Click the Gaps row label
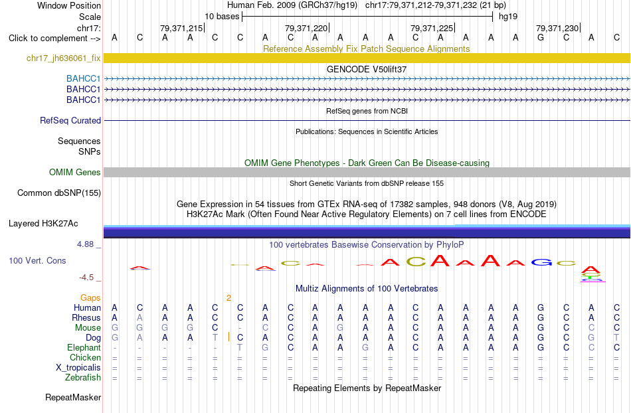 click(x=90, y=298)
